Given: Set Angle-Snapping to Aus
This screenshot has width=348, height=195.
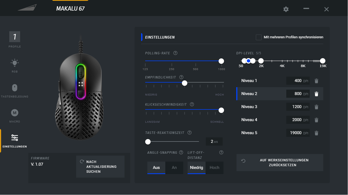Looking at the screenshot, I should [x=156, y=168].
